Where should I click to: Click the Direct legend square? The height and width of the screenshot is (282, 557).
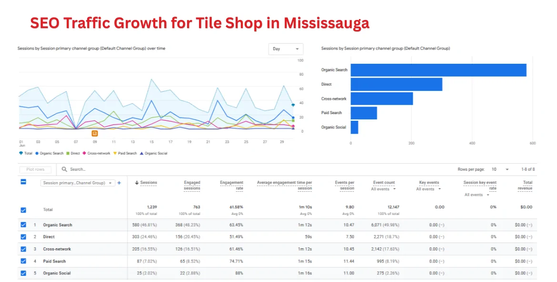point(68,153)
